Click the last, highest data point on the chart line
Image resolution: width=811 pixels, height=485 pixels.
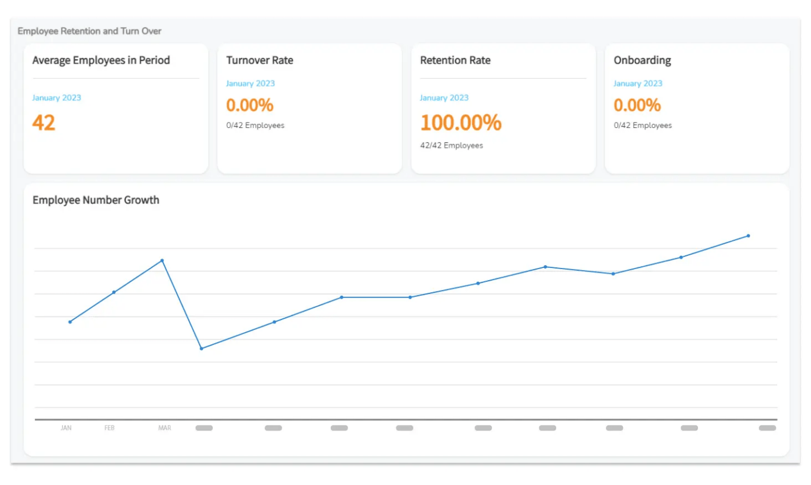point(748,236)
